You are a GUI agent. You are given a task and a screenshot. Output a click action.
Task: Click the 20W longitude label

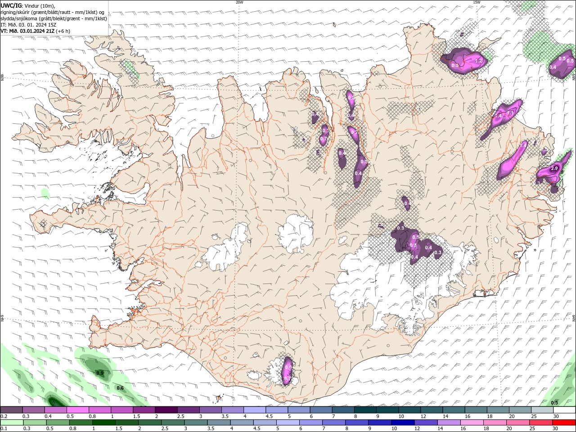[x=239, y=2]
